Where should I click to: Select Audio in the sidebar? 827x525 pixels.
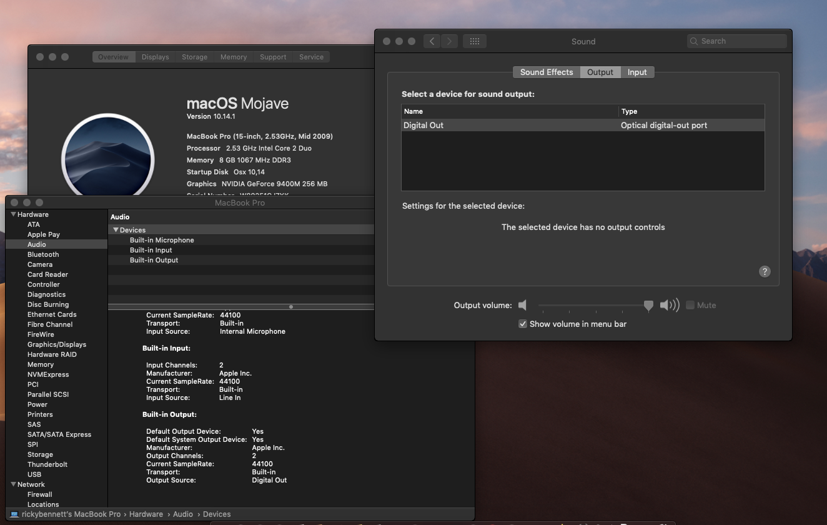tap(57, 244)
